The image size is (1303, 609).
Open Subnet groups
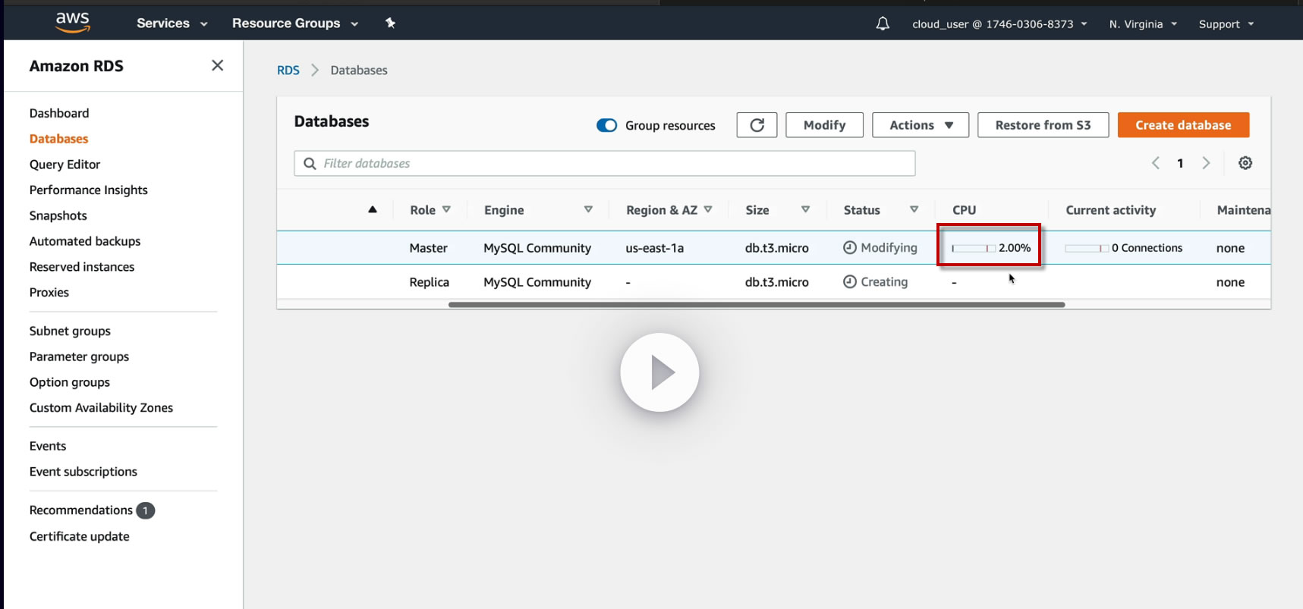tap(70, 331)
